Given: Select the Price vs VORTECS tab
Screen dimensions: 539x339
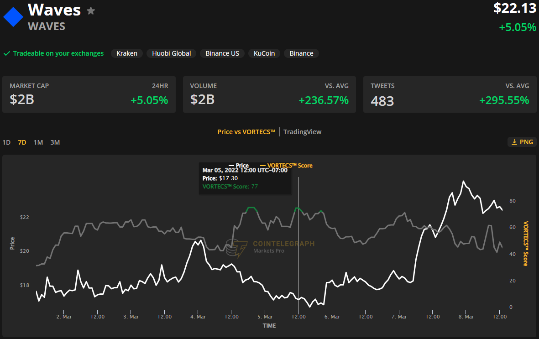Looking at the screenshot, I should [x=246, y=132].
